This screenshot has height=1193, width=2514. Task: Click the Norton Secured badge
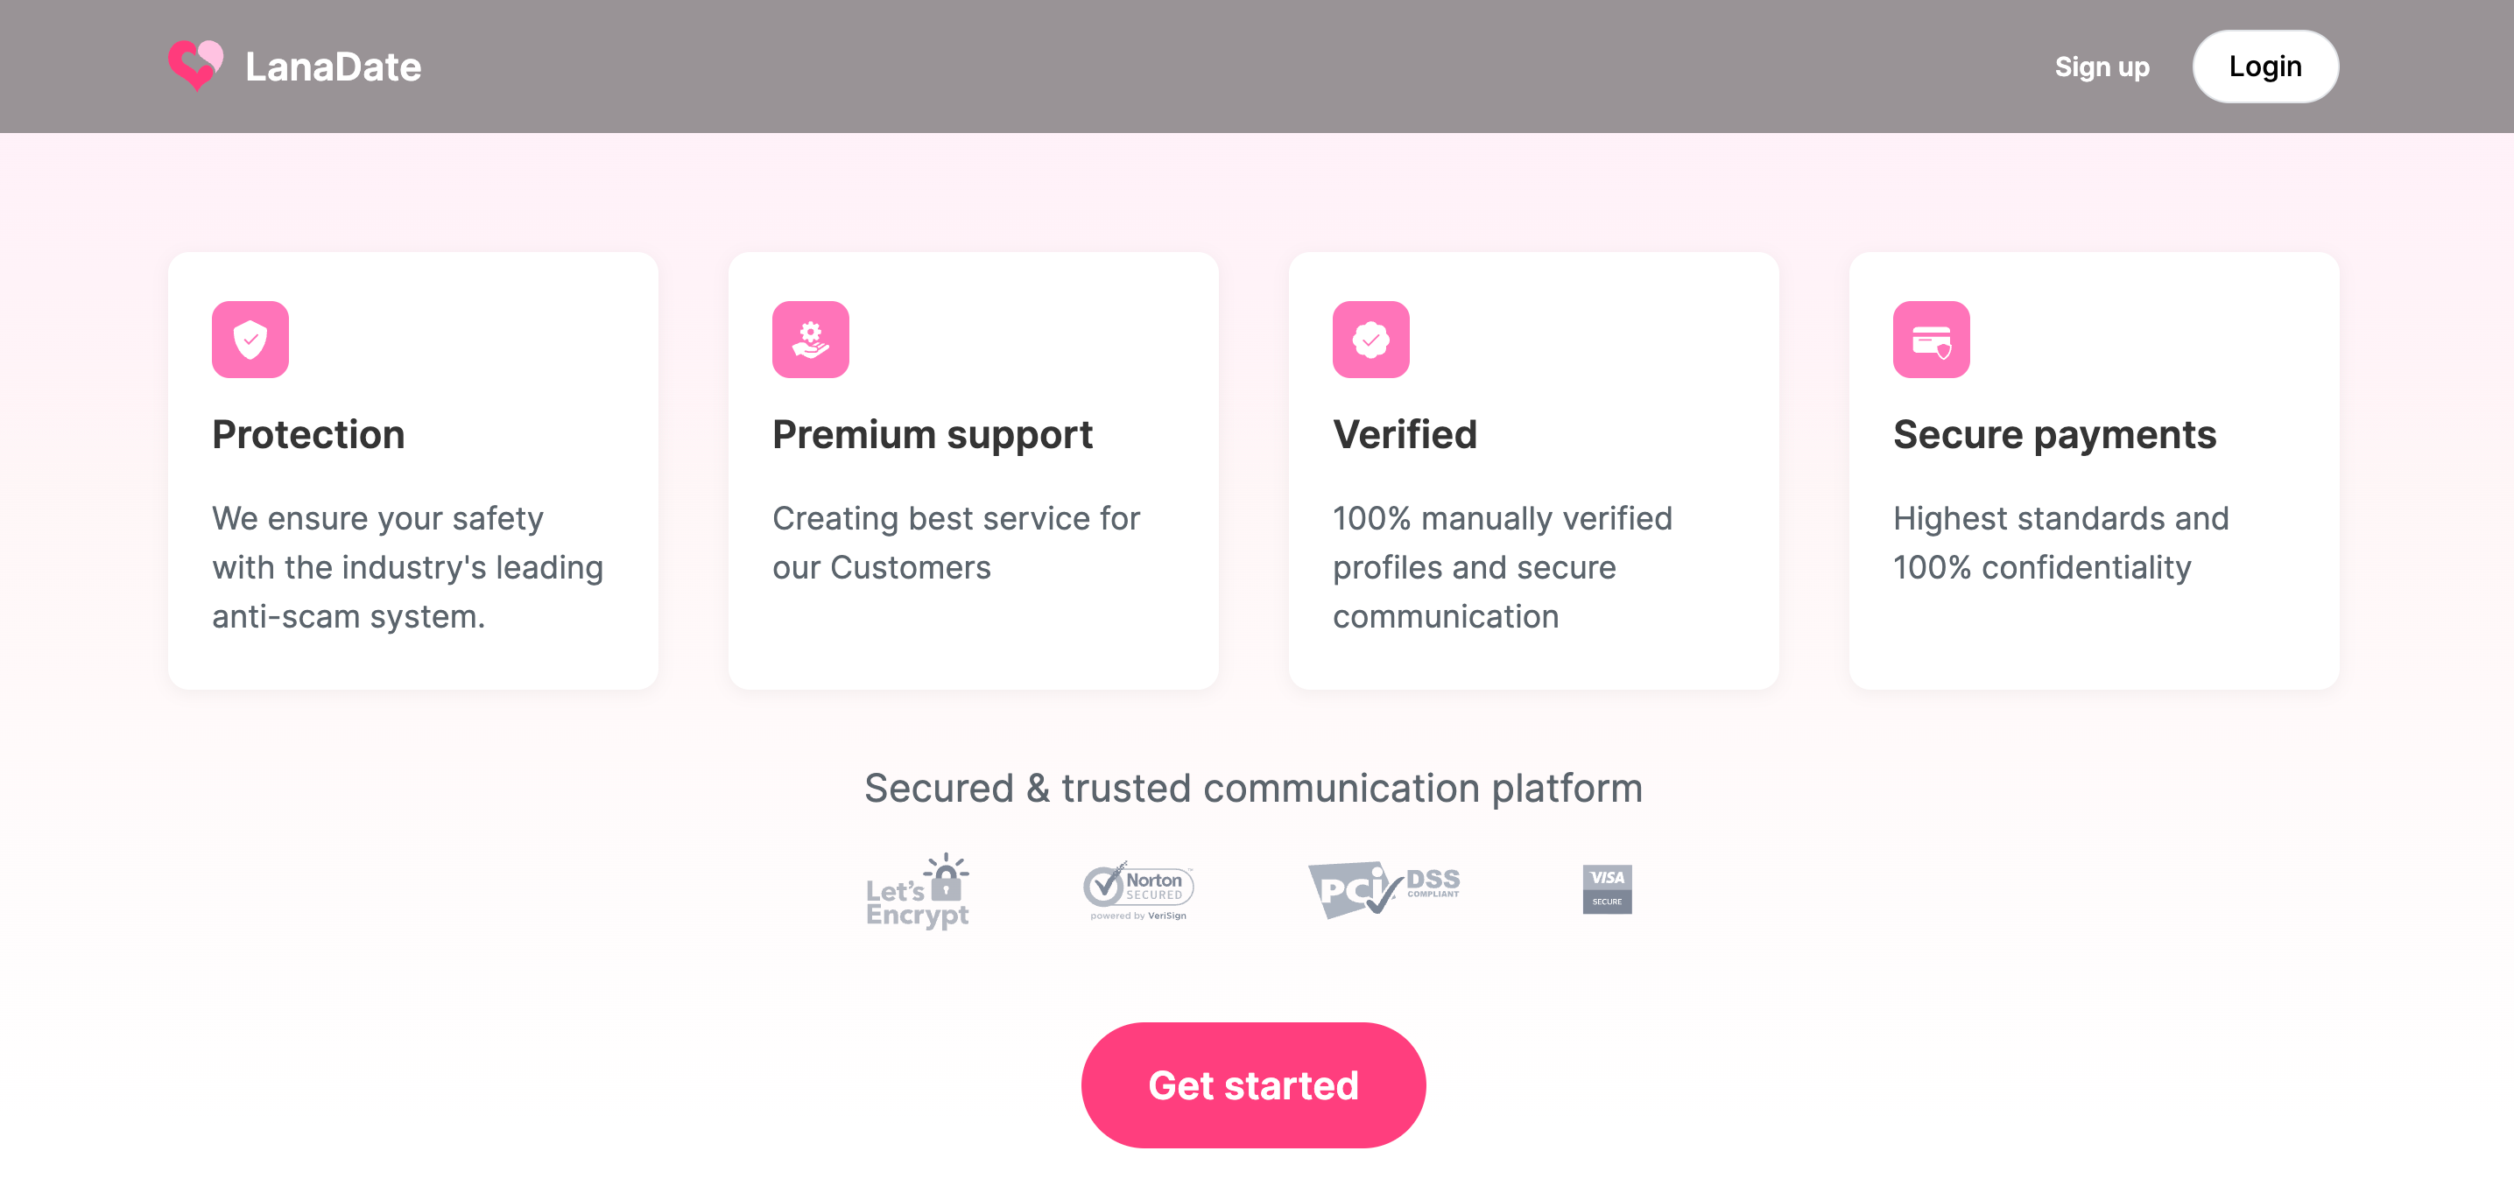(x=1138, y=891)
